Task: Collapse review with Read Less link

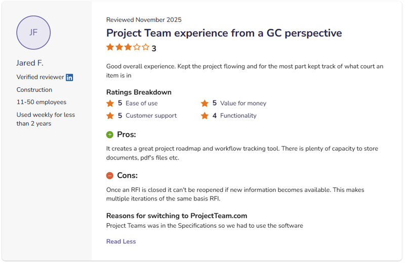Action: [121, 241]
